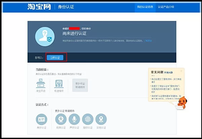Click the 了解更多 link in banner
202x139 pixels.
tap(148, 40)
